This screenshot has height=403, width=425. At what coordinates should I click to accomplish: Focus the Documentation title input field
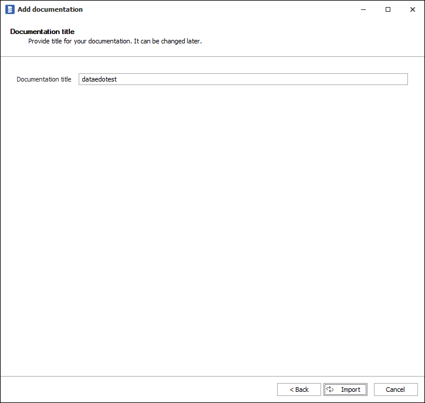(243, 79)
